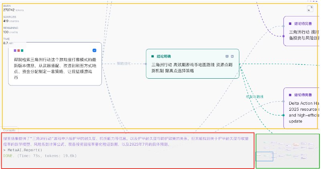Click the first small icon on 结论明确 card

[x=227, y=56]
